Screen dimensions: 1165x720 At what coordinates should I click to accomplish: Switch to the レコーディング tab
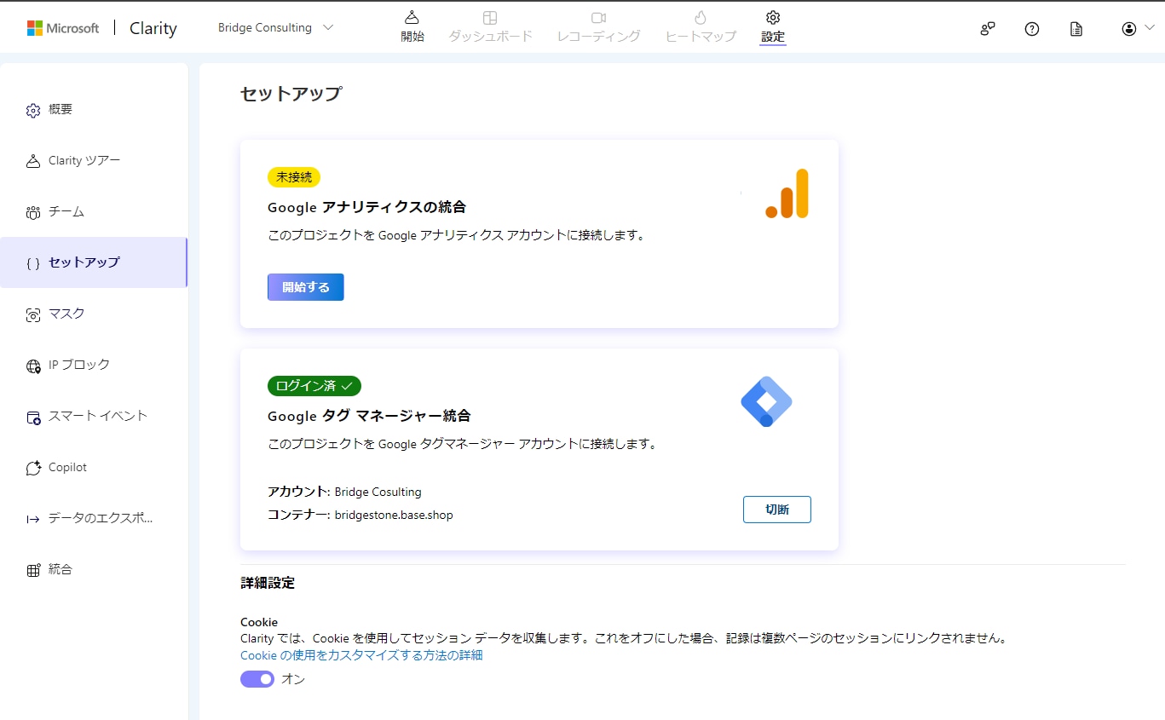coord(598,27)
